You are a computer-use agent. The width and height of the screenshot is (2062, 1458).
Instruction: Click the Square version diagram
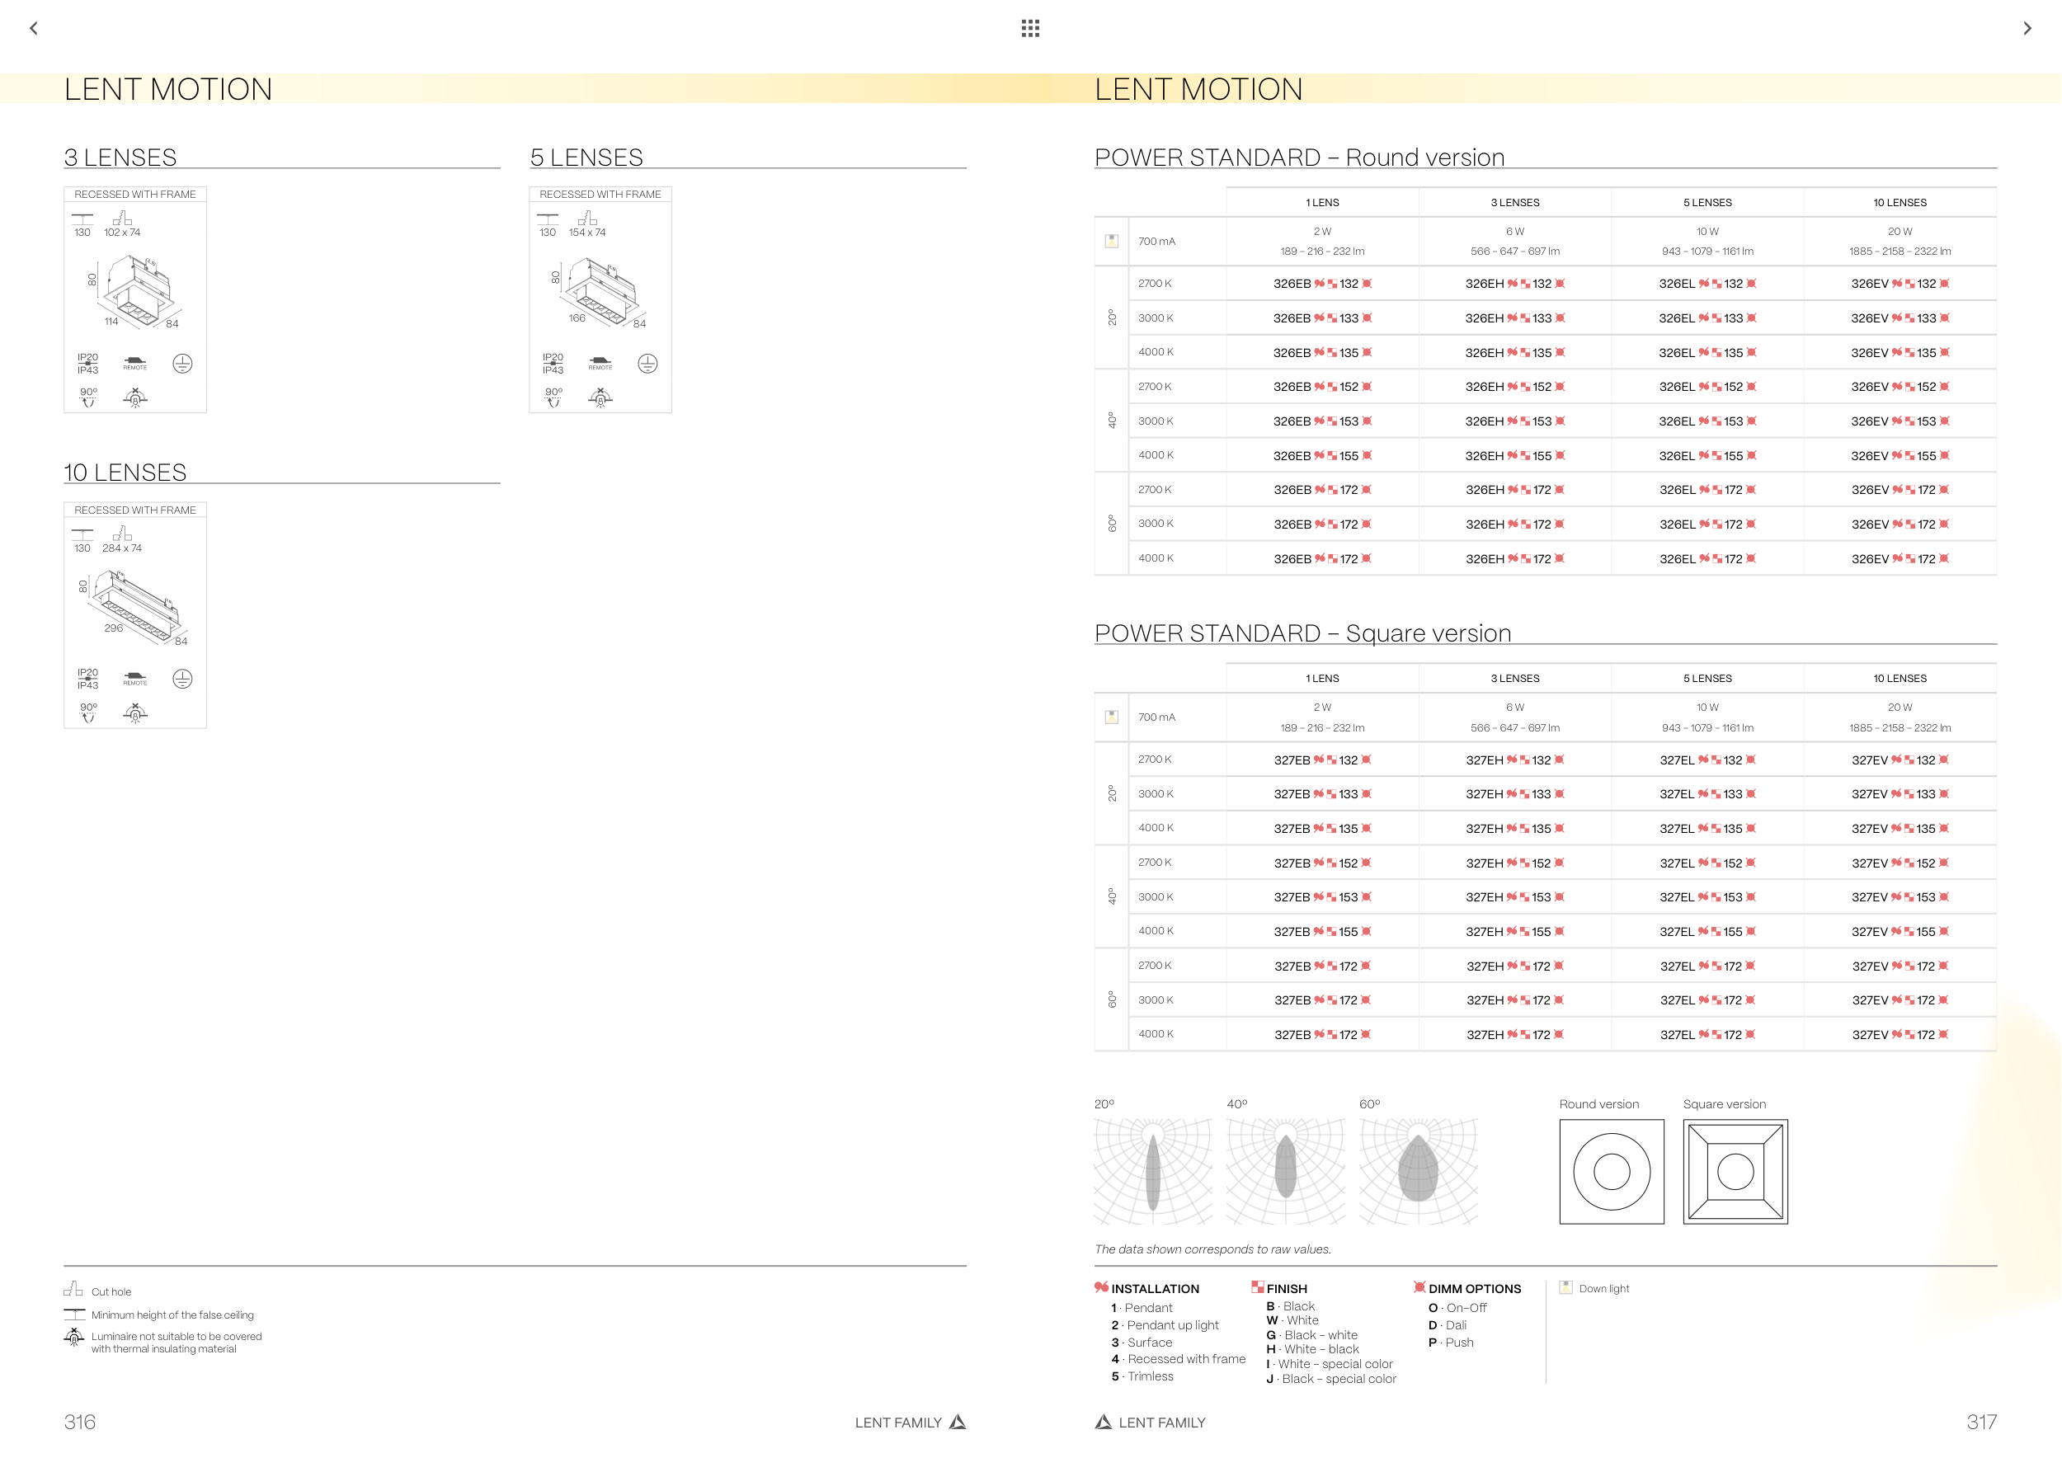[1735, 1172]
